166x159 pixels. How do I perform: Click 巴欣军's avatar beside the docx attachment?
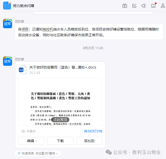coord(8,61)
